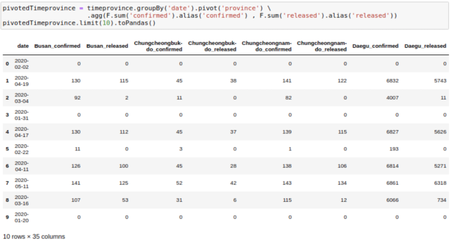Click the date cell 2020-03-16
The width and height of the screenshot is (451, 244).
[22, 200]
